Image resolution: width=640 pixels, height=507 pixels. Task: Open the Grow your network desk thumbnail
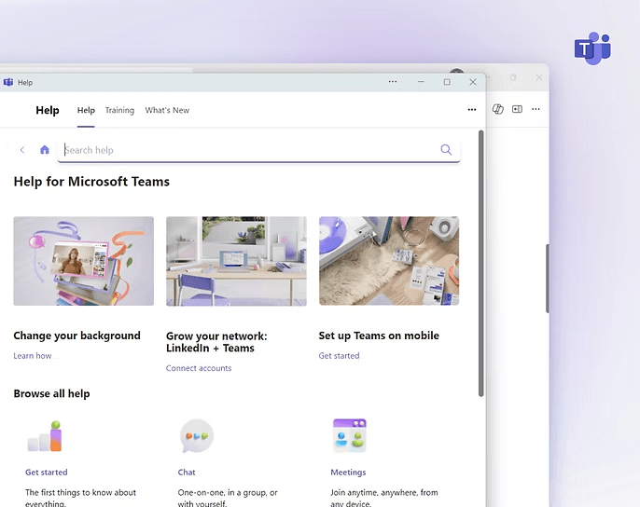point(236,261)
